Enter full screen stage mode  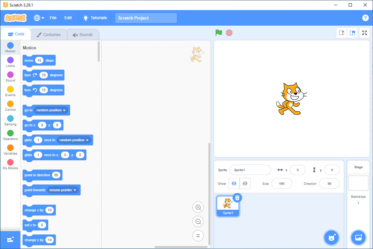(364, 33)
